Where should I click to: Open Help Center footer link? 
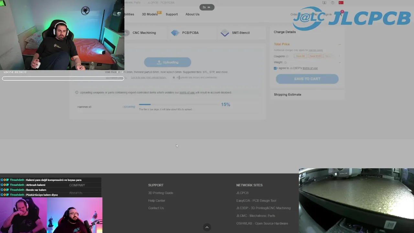pos(157,201)
